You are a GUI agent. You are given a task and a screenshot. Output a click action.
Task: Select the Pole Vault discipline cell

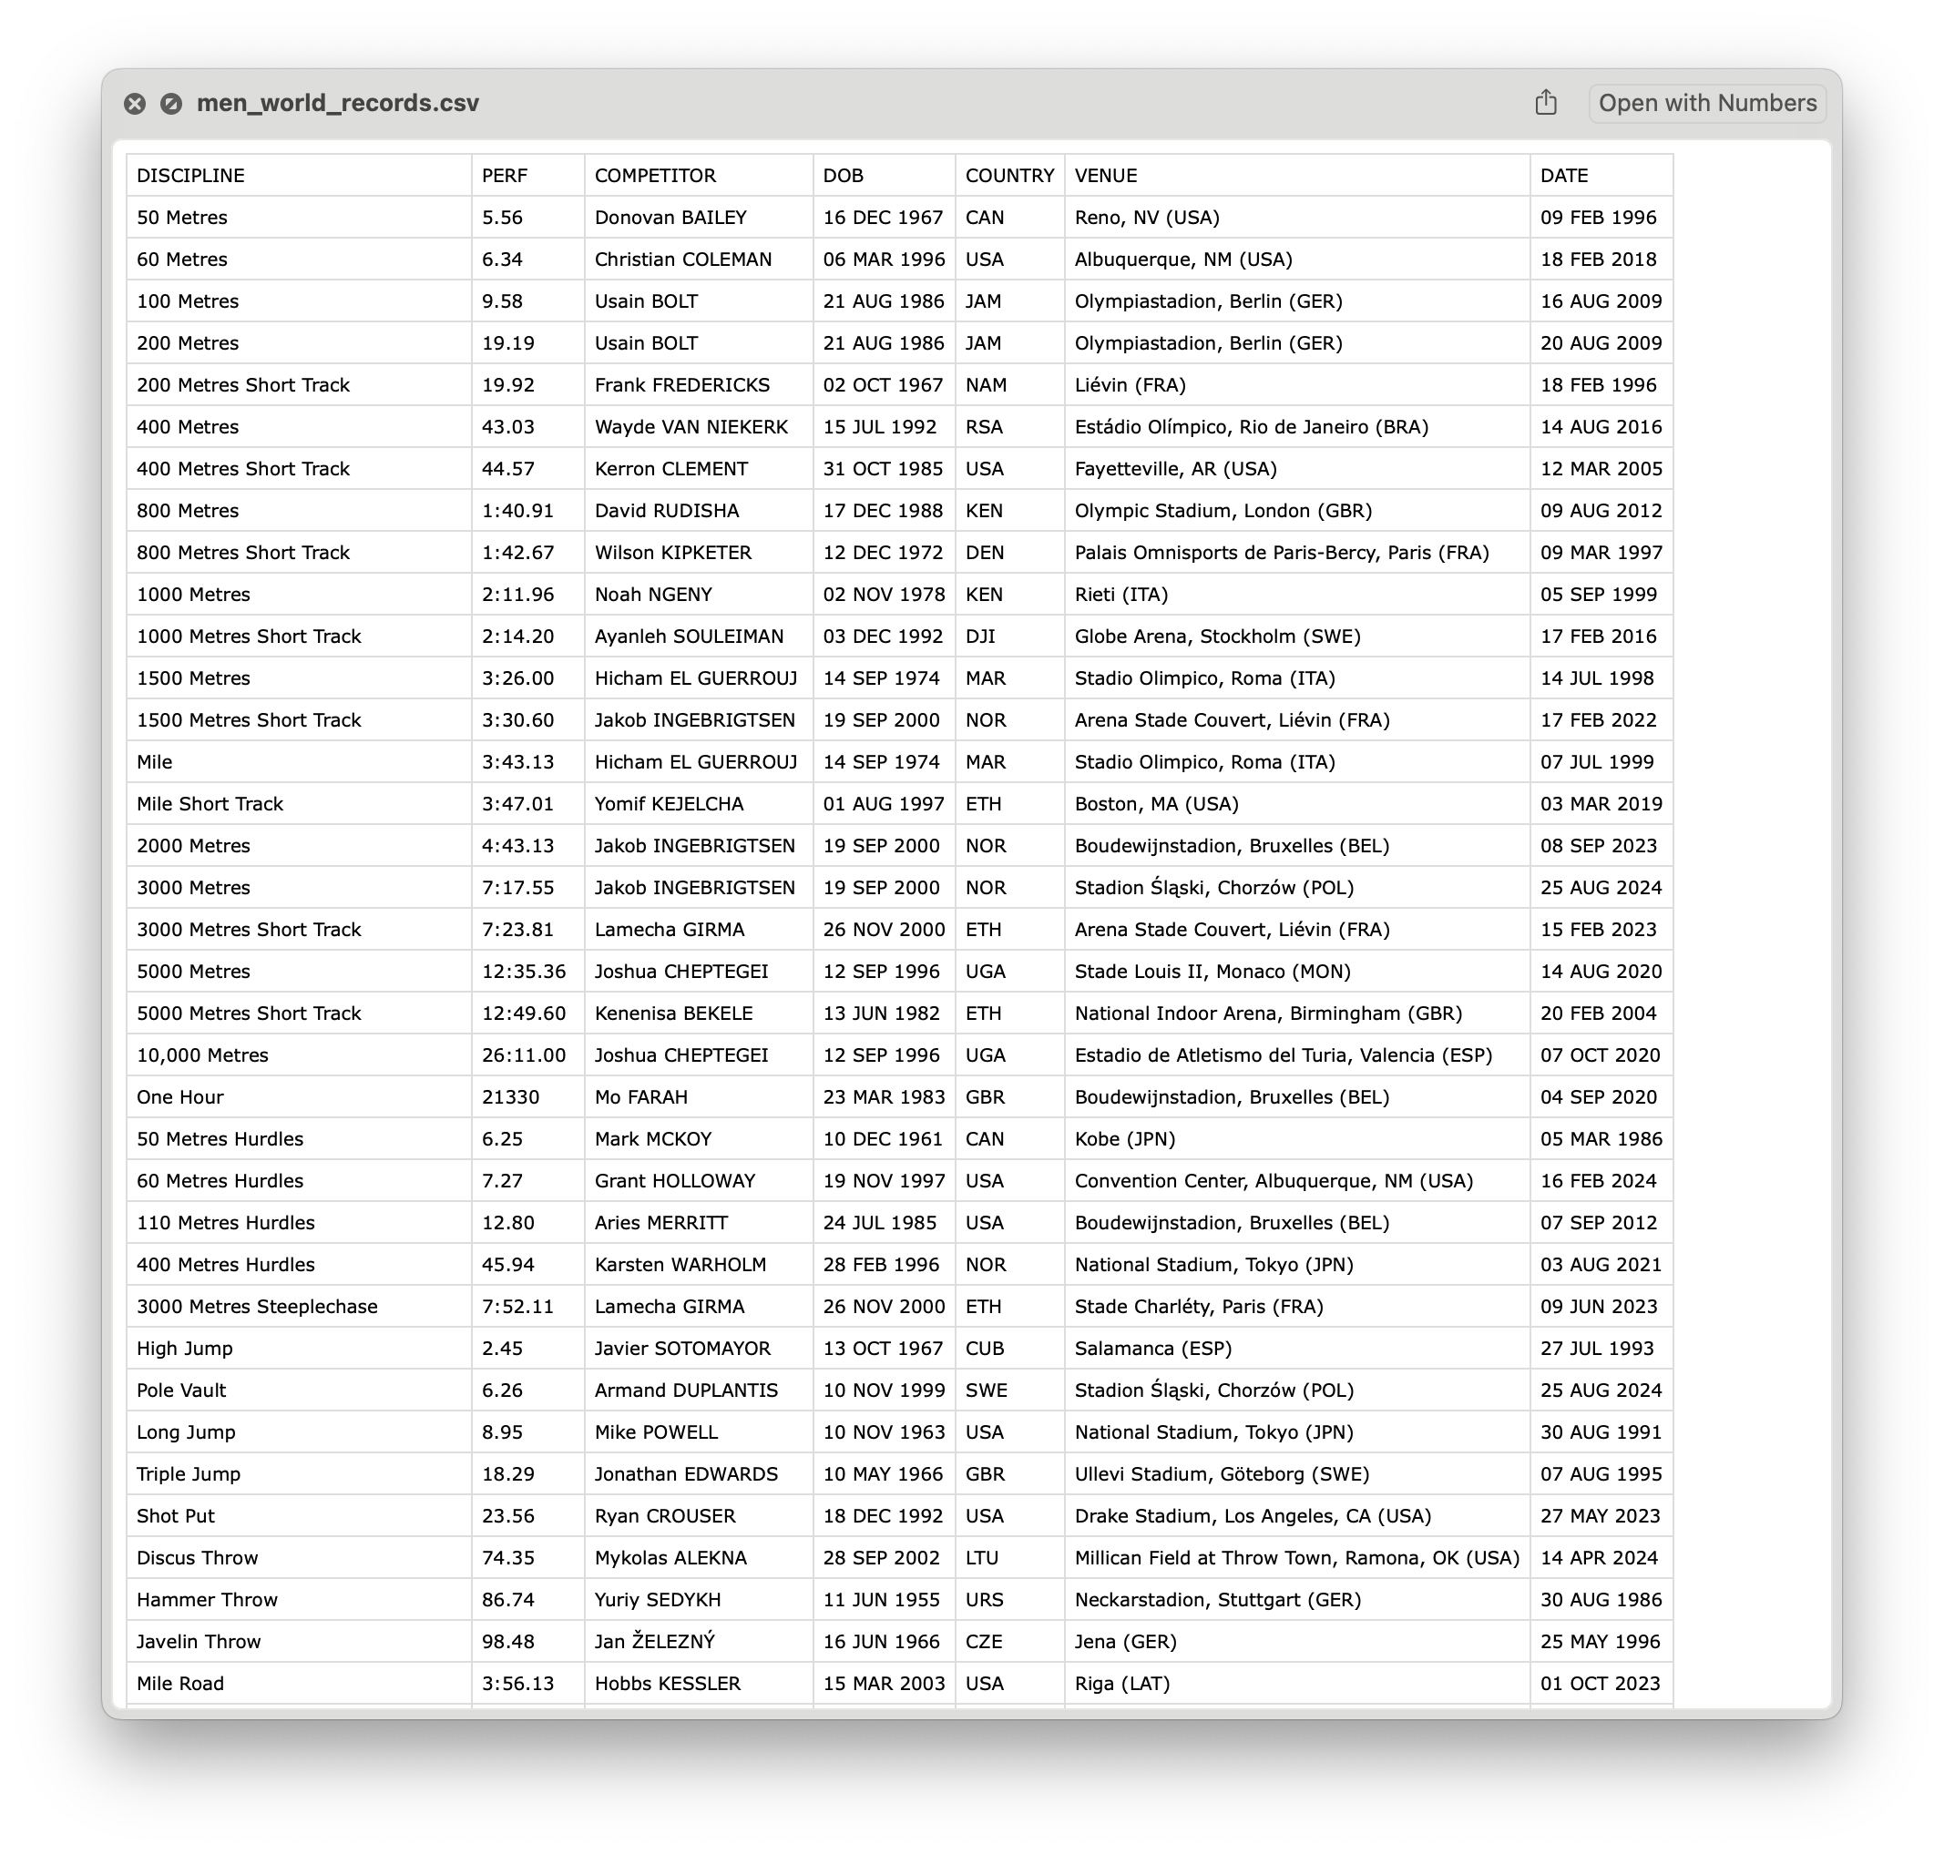tap(298, 1390)
